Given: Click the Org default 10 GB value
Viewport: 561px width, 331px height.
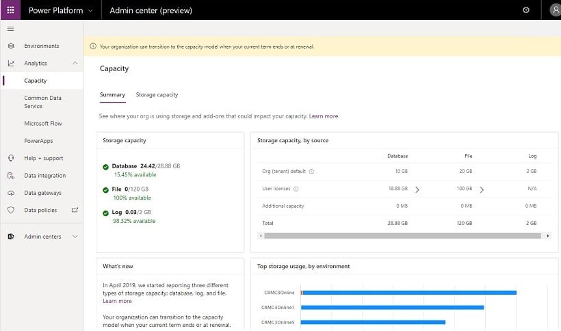Looking at the screenshot, I should click(x=401, y=171).
